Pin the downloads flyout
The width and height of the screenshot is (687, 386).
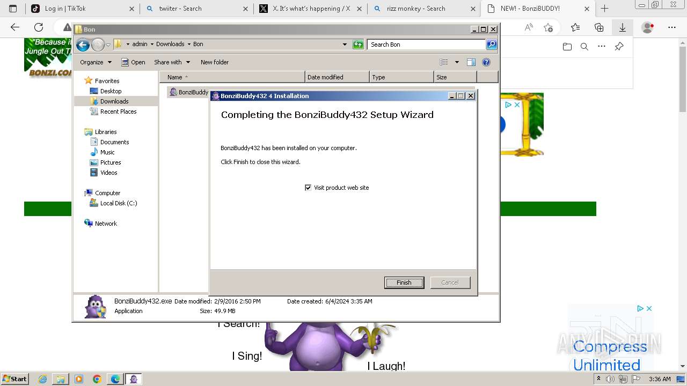point(619,47)
